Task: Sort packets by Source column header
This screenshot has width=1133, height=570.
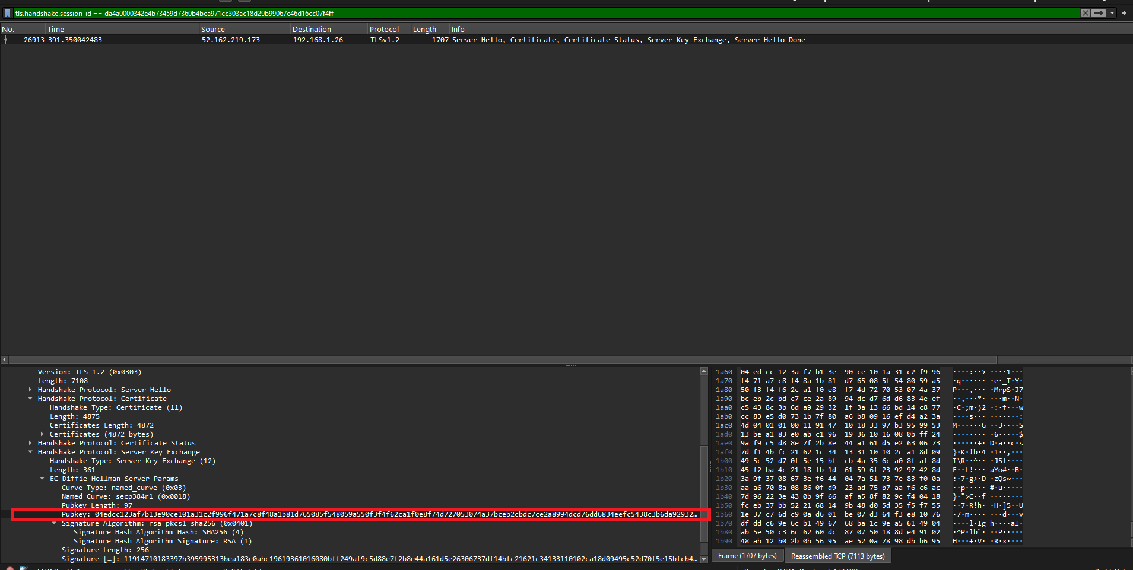Action: [x=213, y=29]
